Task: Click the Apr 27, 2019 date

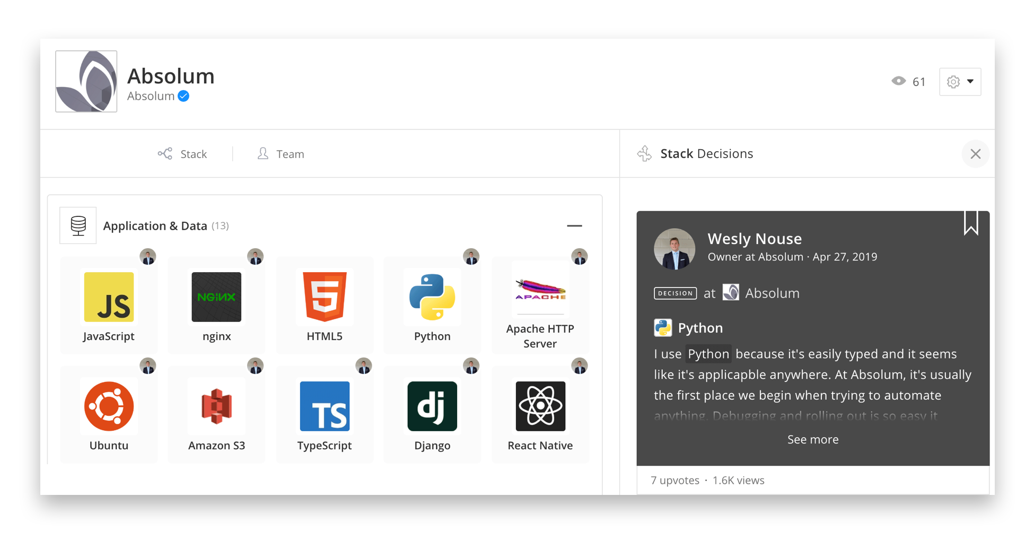Action: (845, 257)
